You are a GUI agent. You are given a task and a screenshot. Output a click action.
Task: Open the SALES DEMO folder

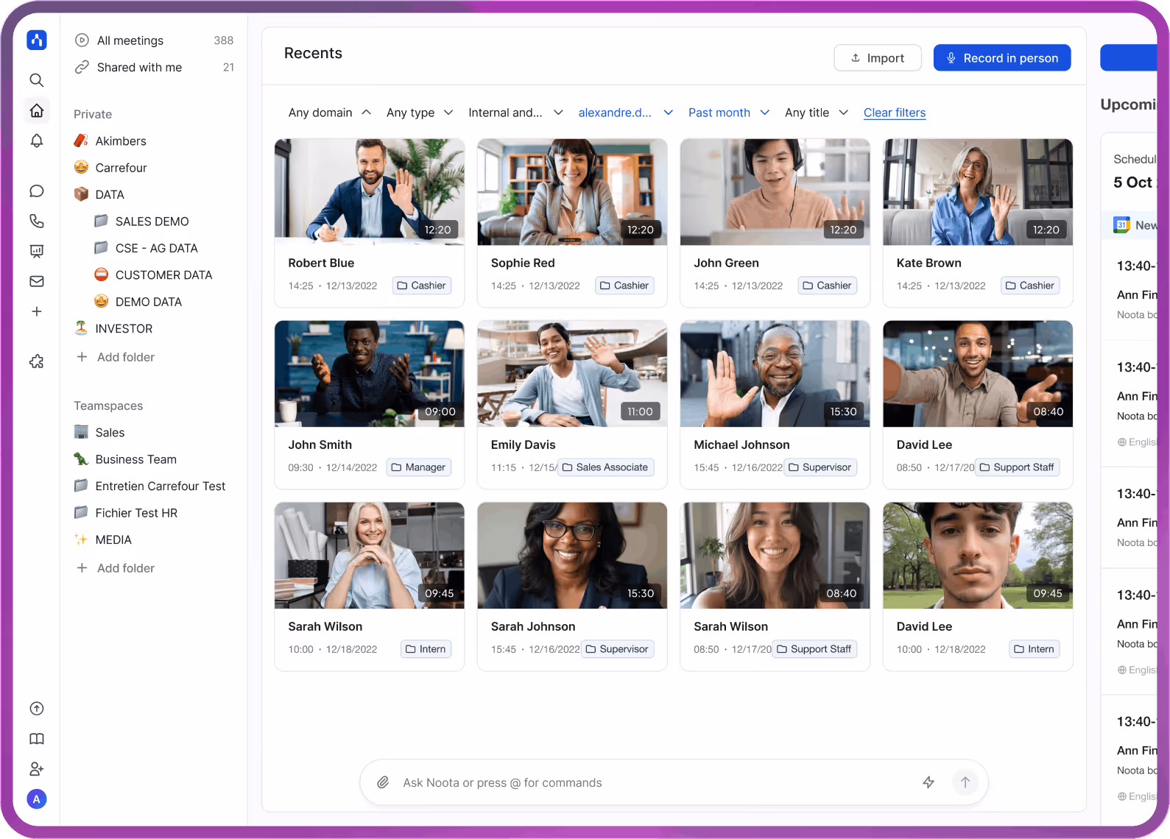152,222
